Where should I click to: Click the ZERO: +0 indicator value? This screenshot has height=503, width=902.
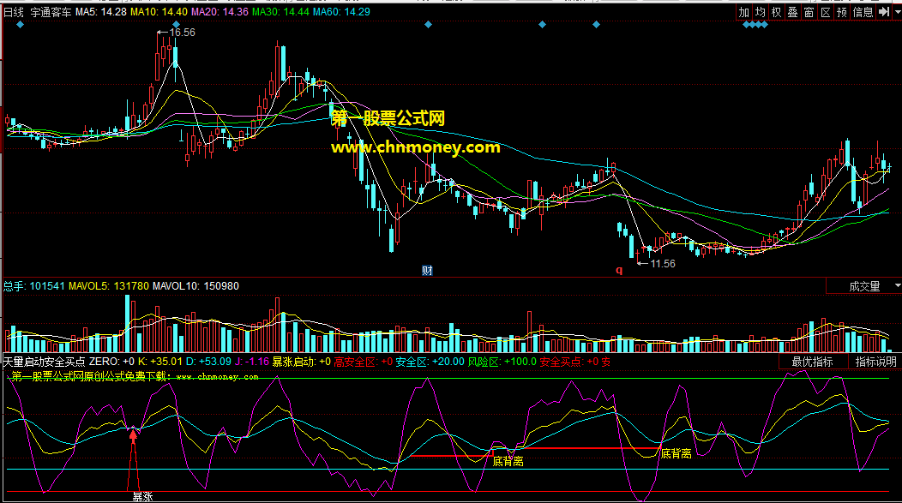click(x=111, y=362)
